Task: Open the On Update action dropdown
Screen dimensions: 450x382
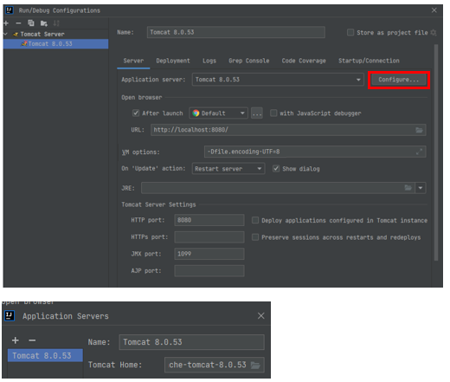Action: (x=228, y=169)
